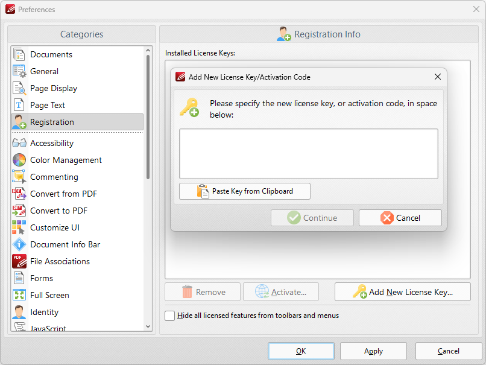
Task: Select Full Screen category
Action: [77, 295]
